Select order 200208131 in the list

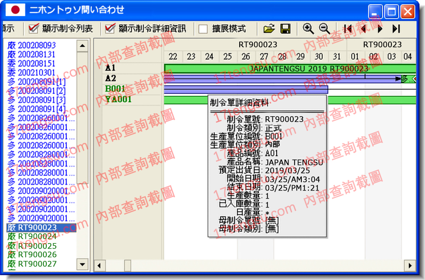tap(36, 54)
